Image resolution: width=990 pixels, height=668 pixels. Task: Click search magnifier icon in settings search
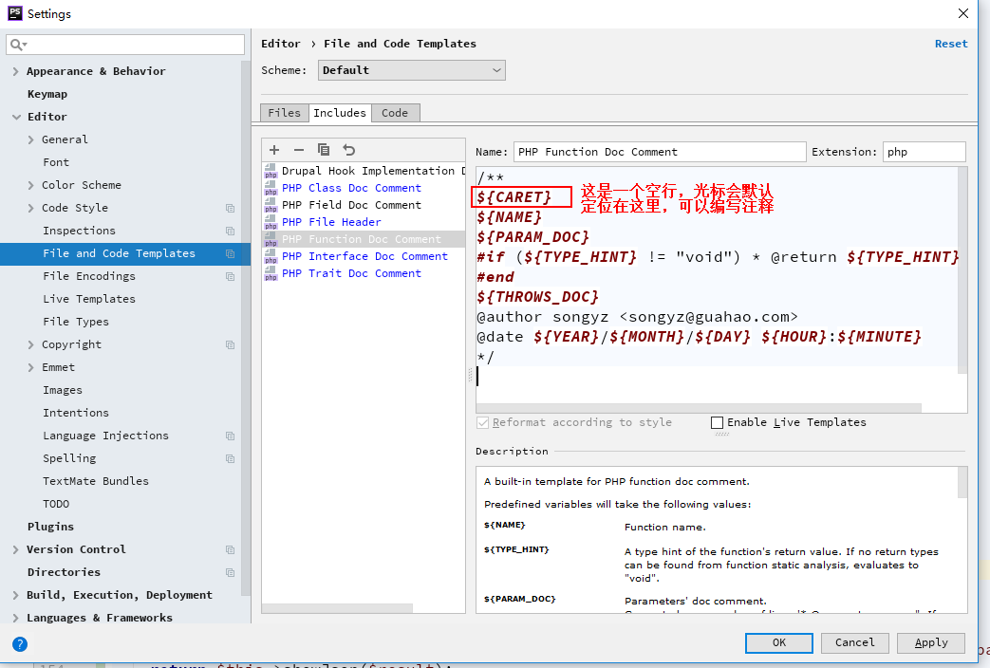17,45
